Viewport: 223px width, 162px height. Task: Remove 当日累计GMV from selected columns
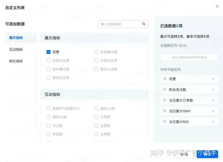(x=213, y=111)
